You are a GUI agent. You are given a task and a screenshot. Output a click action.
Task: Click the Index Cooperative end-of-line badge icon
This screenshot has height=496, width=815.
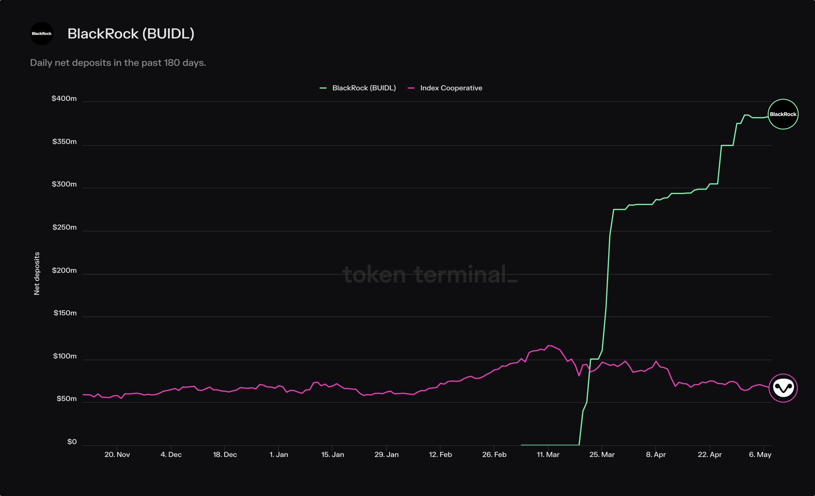783,388
